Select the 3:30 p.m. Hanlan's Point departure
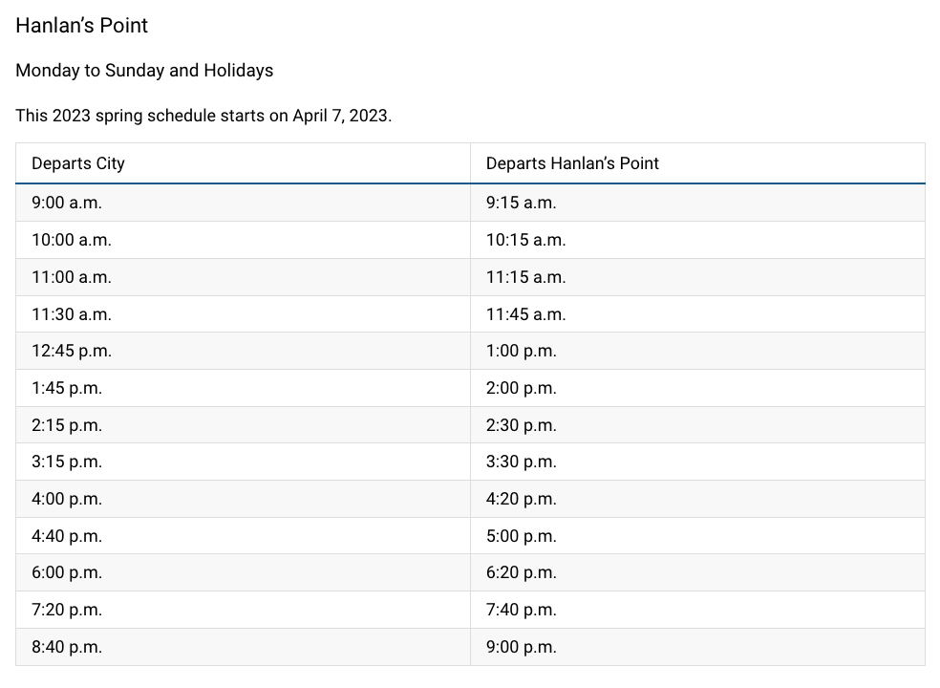940x688 pixels. click(521, 462)
